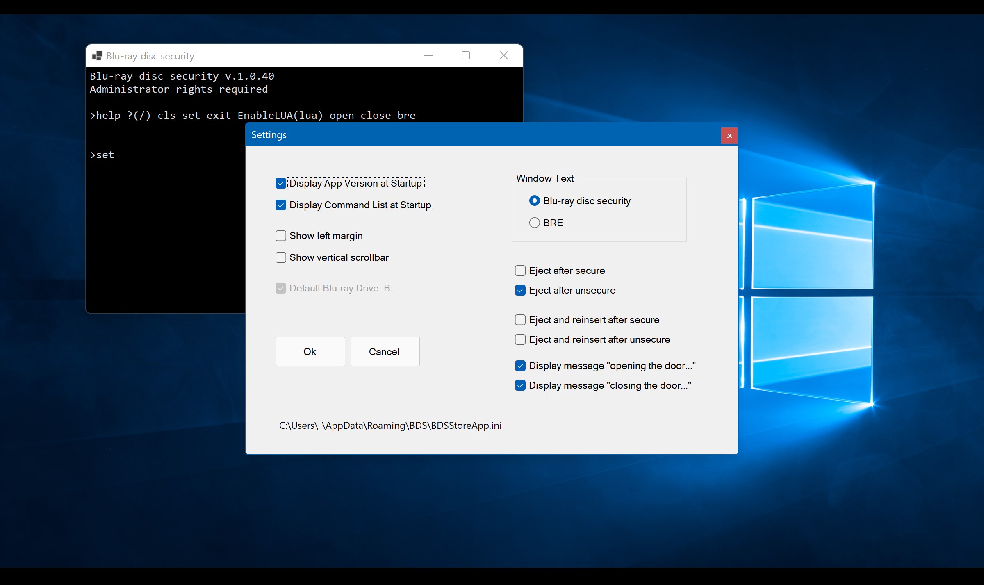Enable Eject and reinsert after secure
Screen dimensions: 984x585
520,320
